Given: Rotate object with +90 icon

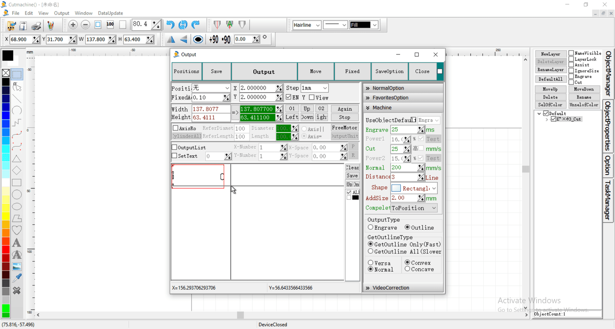Looking at the screenshot, I should (x=214, y=39).
